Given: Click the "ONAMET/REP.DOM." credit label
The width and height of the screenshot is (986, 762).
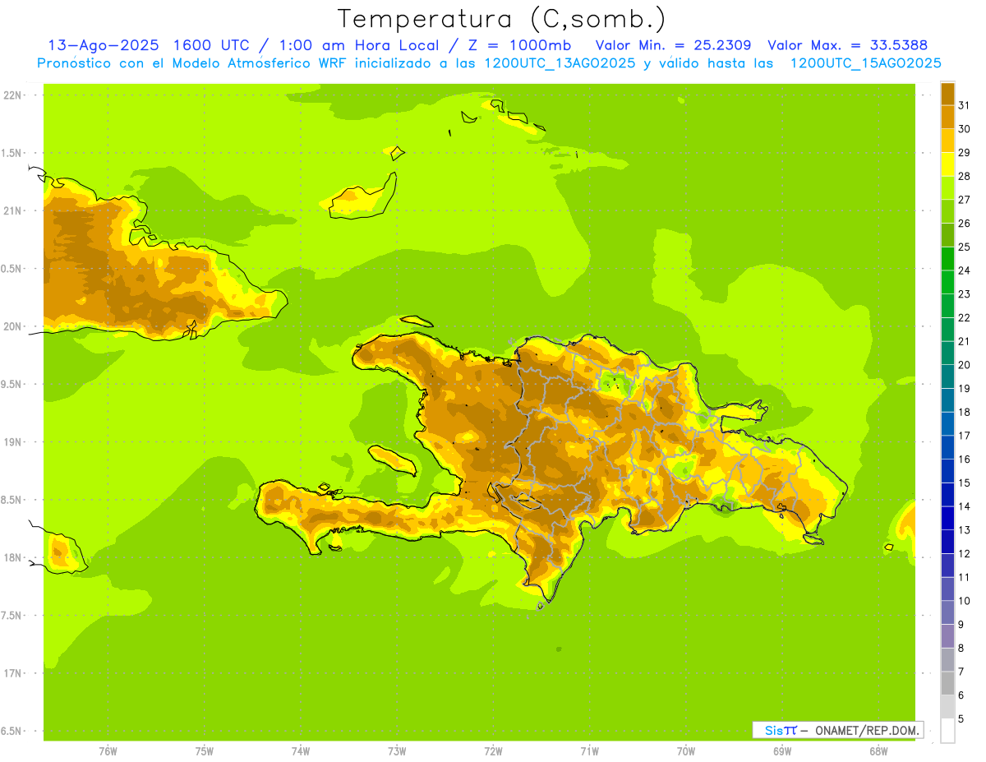Looking at the screenshot, I should pos(865,730).
